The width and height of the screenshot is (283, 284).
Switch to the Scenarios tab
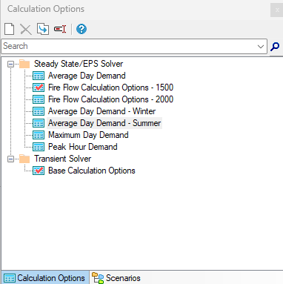[x=116, y=278]
